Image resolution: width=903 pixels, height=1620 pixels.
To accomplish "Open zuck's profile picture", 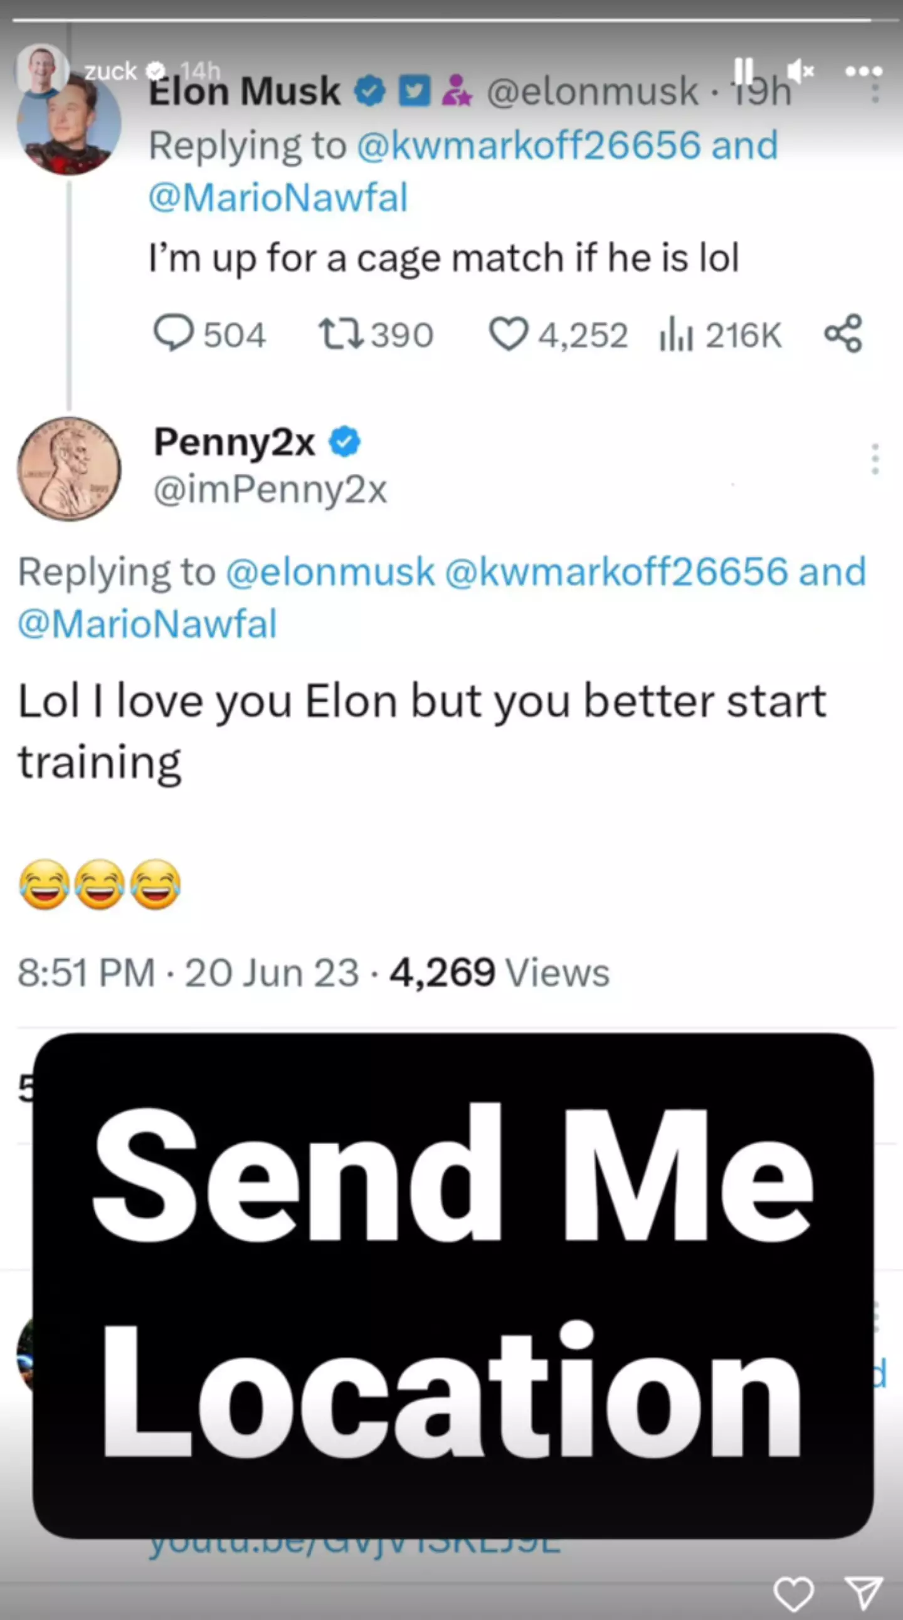I will tap(41, 70).
